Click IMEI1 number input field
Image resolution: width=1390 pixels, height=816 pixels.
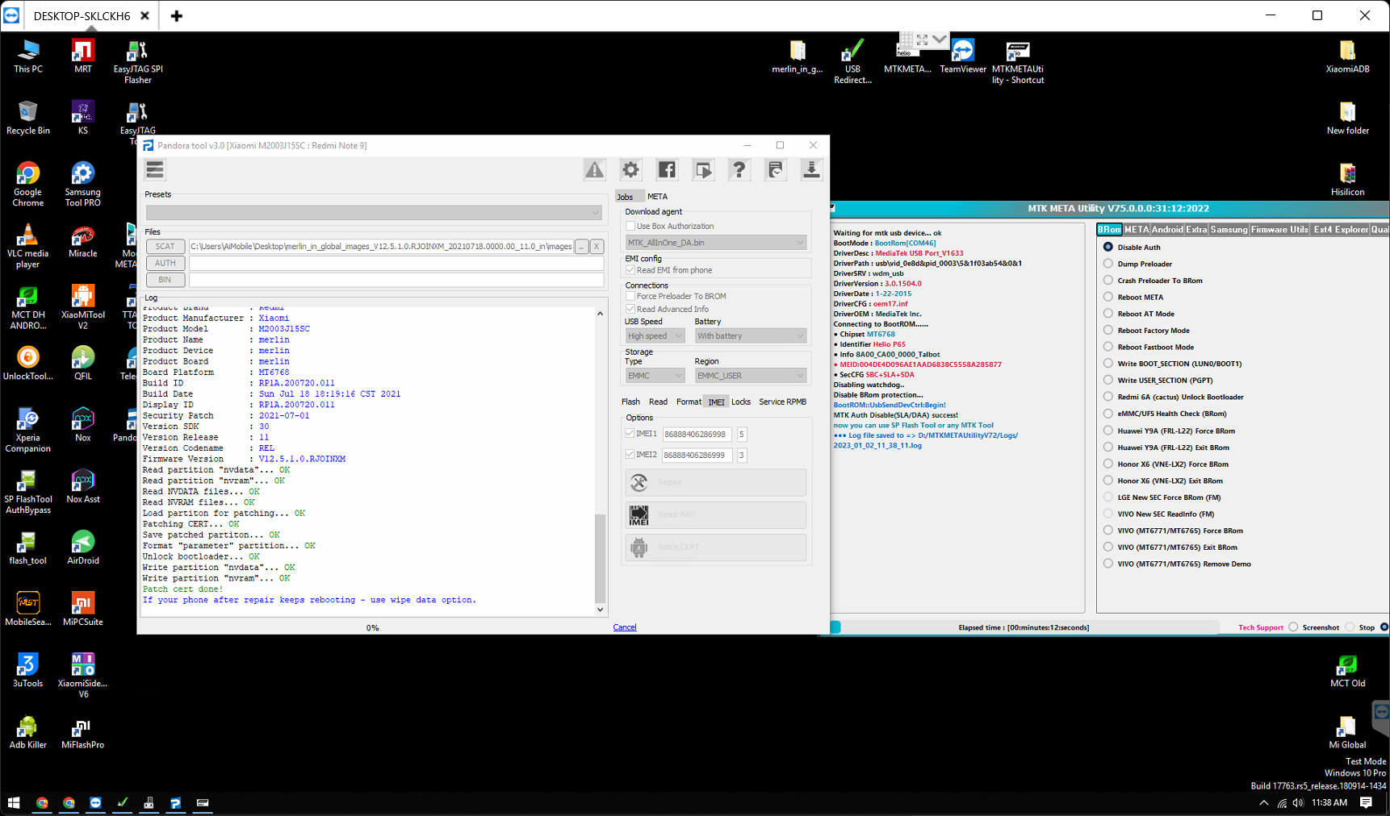[697, 434]
